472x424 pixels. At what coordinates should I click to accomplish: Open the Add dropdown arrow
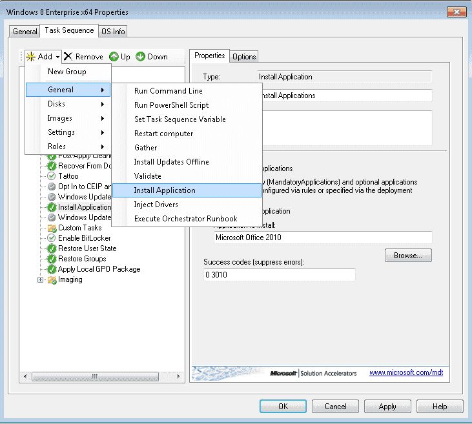point(57,57)
